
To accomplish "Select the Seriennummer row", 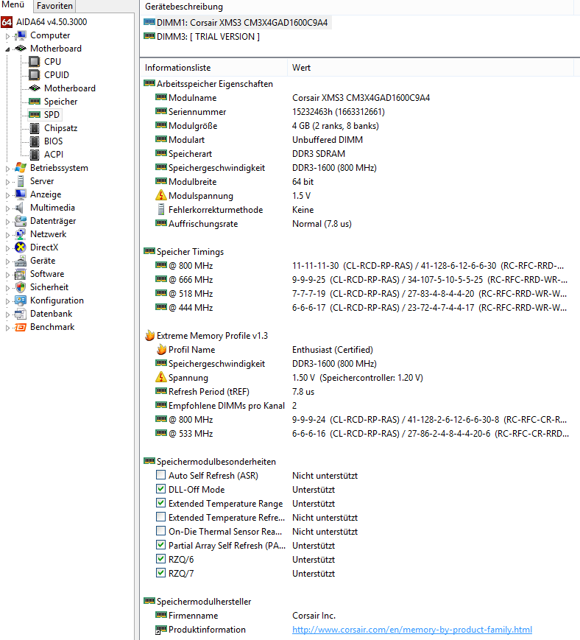I will pos(360,112).
